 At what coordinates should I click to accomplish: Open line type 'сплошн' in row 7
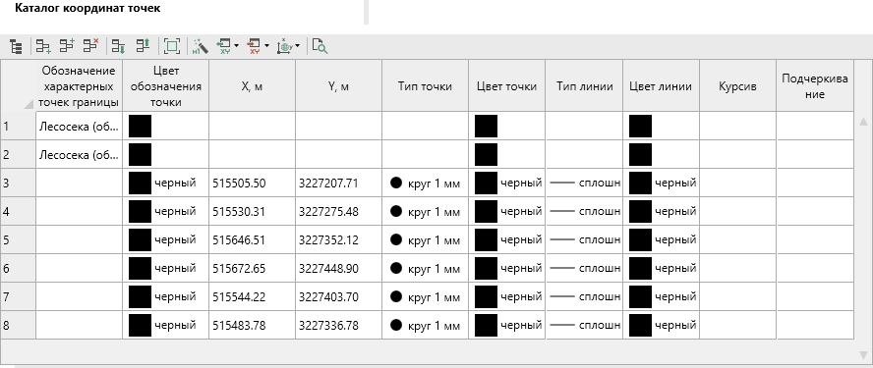584,296
